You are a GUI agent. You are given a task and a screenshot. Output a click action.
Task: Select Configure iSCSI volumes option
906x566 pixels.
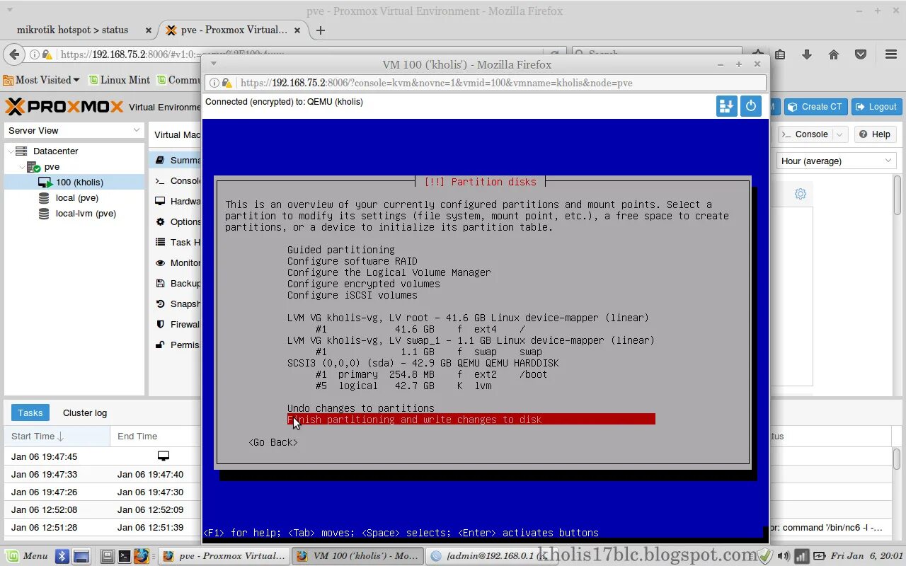(x=352, y=295)
